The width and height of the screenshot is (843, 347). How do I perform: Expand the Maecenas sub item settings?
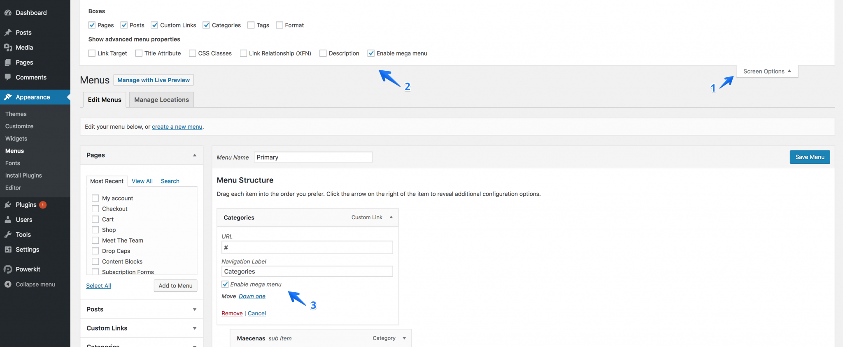point(404,338)
